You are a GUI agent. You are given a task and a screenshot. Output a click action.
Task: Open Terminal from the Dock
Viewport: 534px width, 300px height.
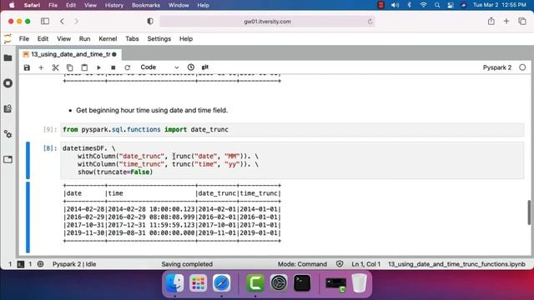tap(302, 283)
